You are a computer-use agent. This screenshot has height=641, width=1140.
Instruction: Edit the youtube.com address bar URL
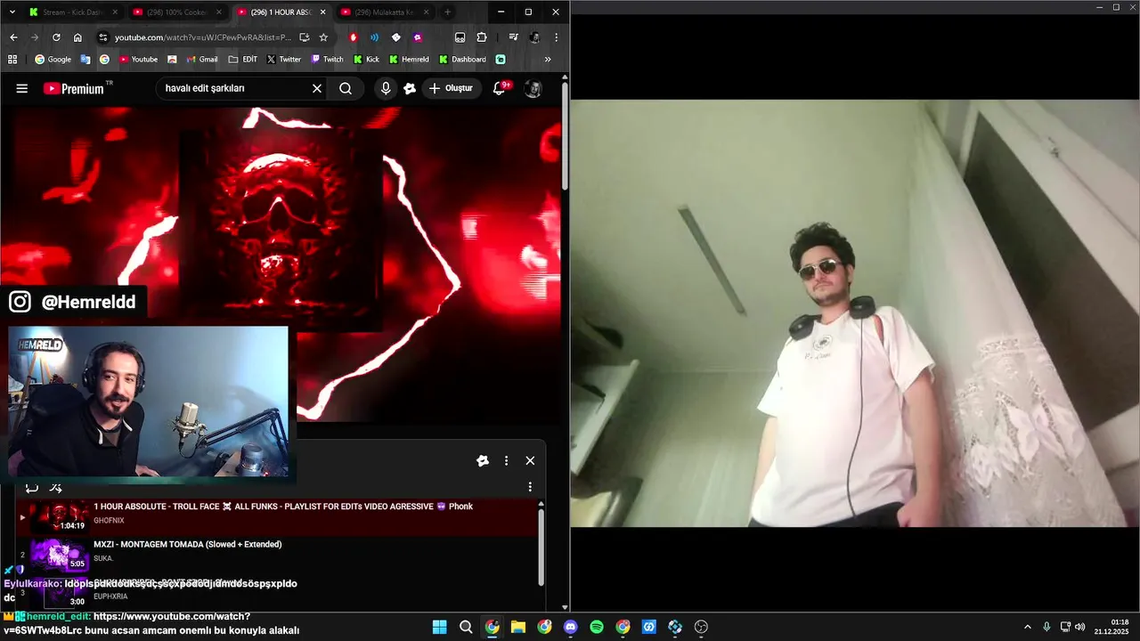(x=203, y=37)
